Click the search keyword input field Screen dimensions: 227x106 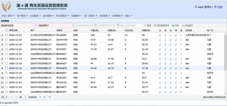[x=131, y=26]
